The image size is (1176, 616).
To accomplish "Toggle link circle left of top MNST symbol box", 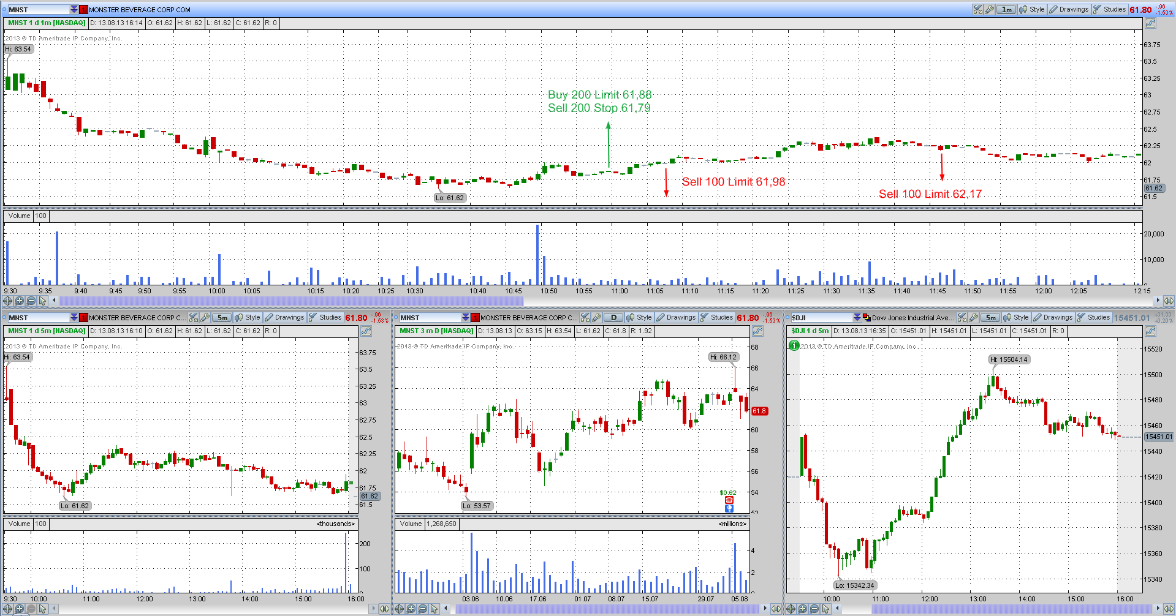I will [x=4, y=10].
